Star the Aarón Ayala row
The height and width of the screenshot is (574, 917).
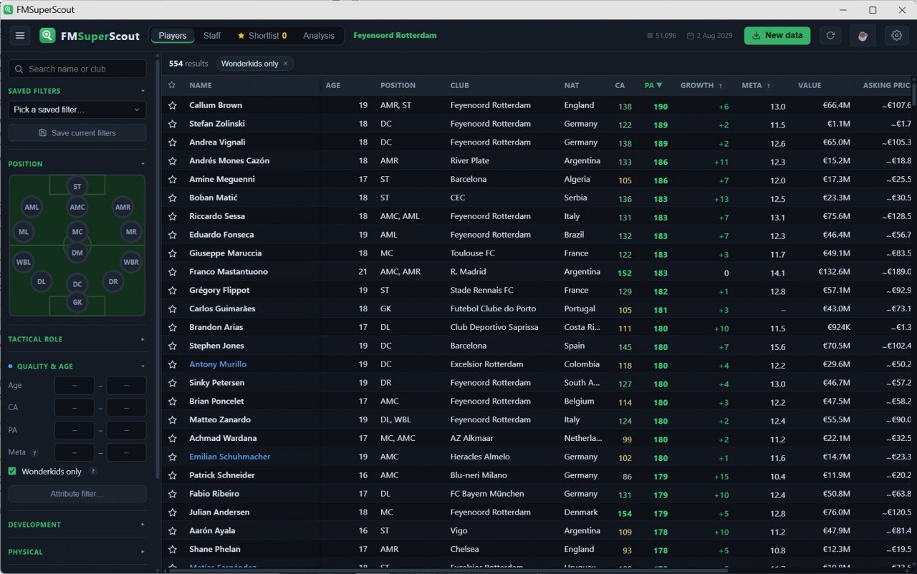point(172,531)
